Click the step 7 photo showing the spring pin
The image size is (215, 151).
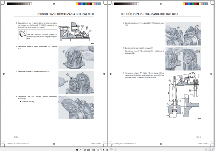coord(76,82)
